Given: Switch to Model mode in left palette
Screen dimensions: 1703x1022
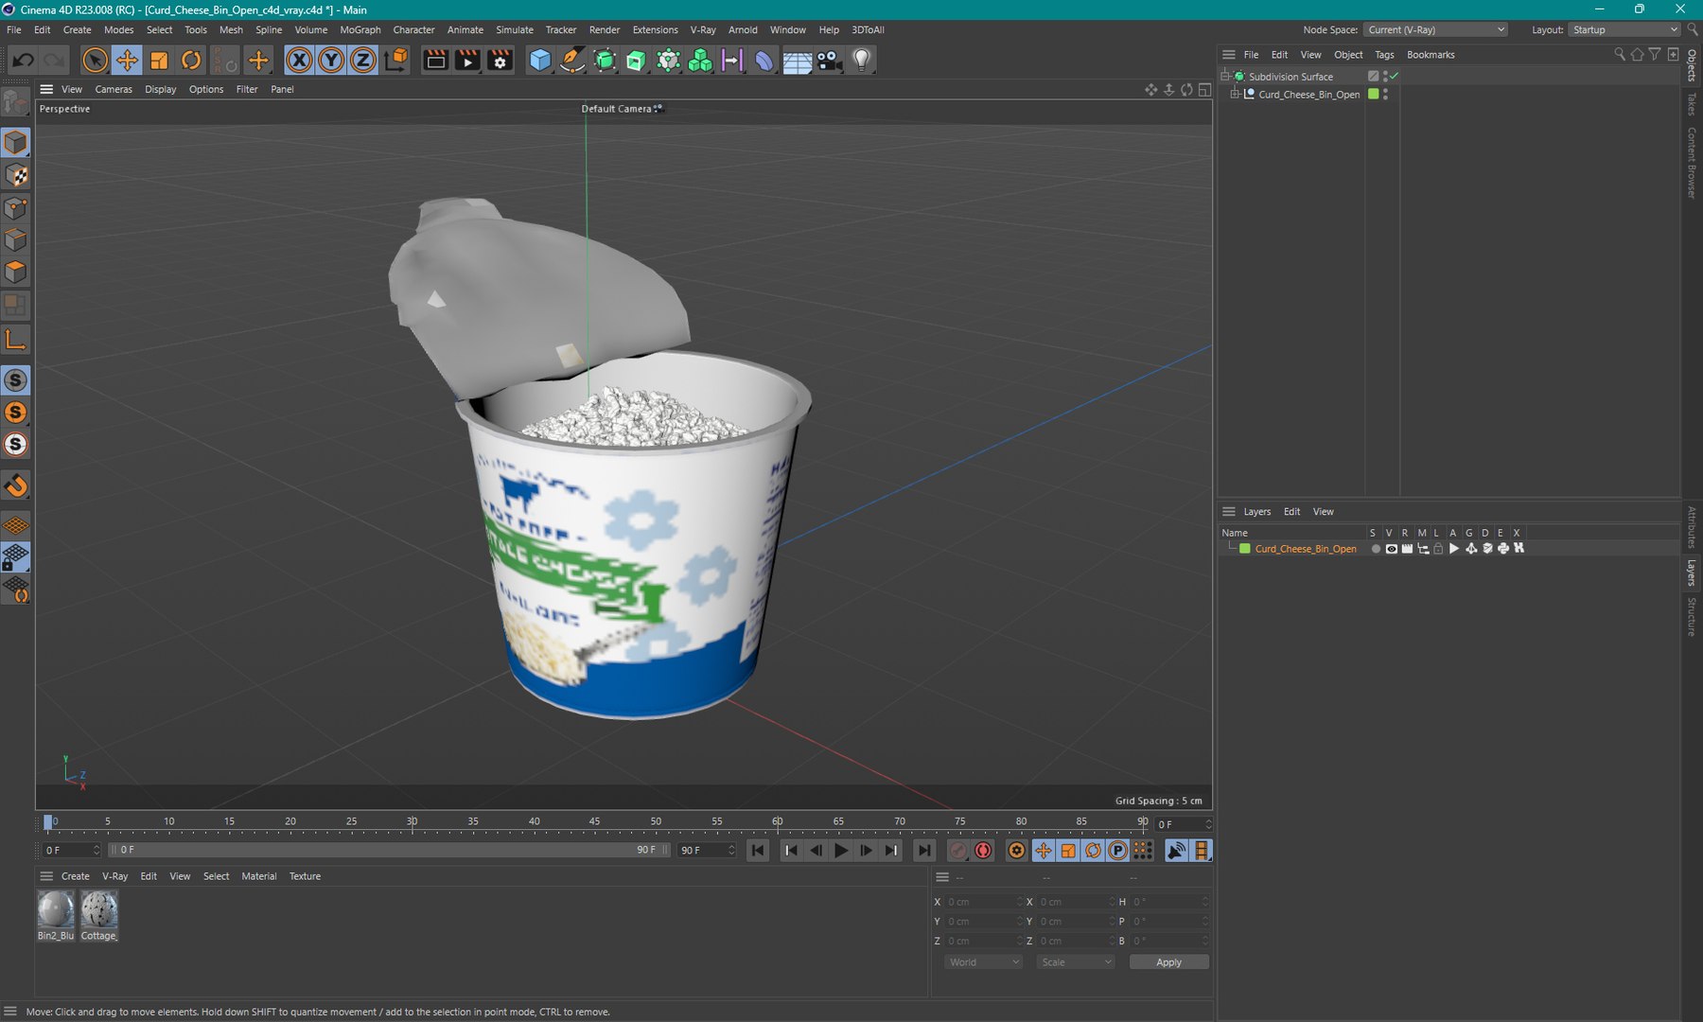Looking at the screenshot, I should (x=16, y=143).
